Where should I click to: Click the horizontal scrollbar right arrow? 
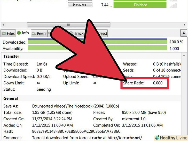[185, 25]
